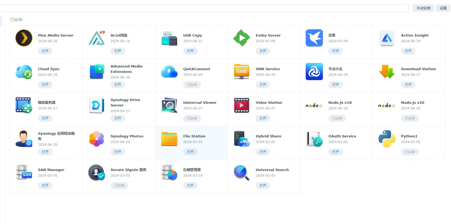Click the Download Station arrow icon
Viewport: 451px width, 224px height.
[387, 72]
